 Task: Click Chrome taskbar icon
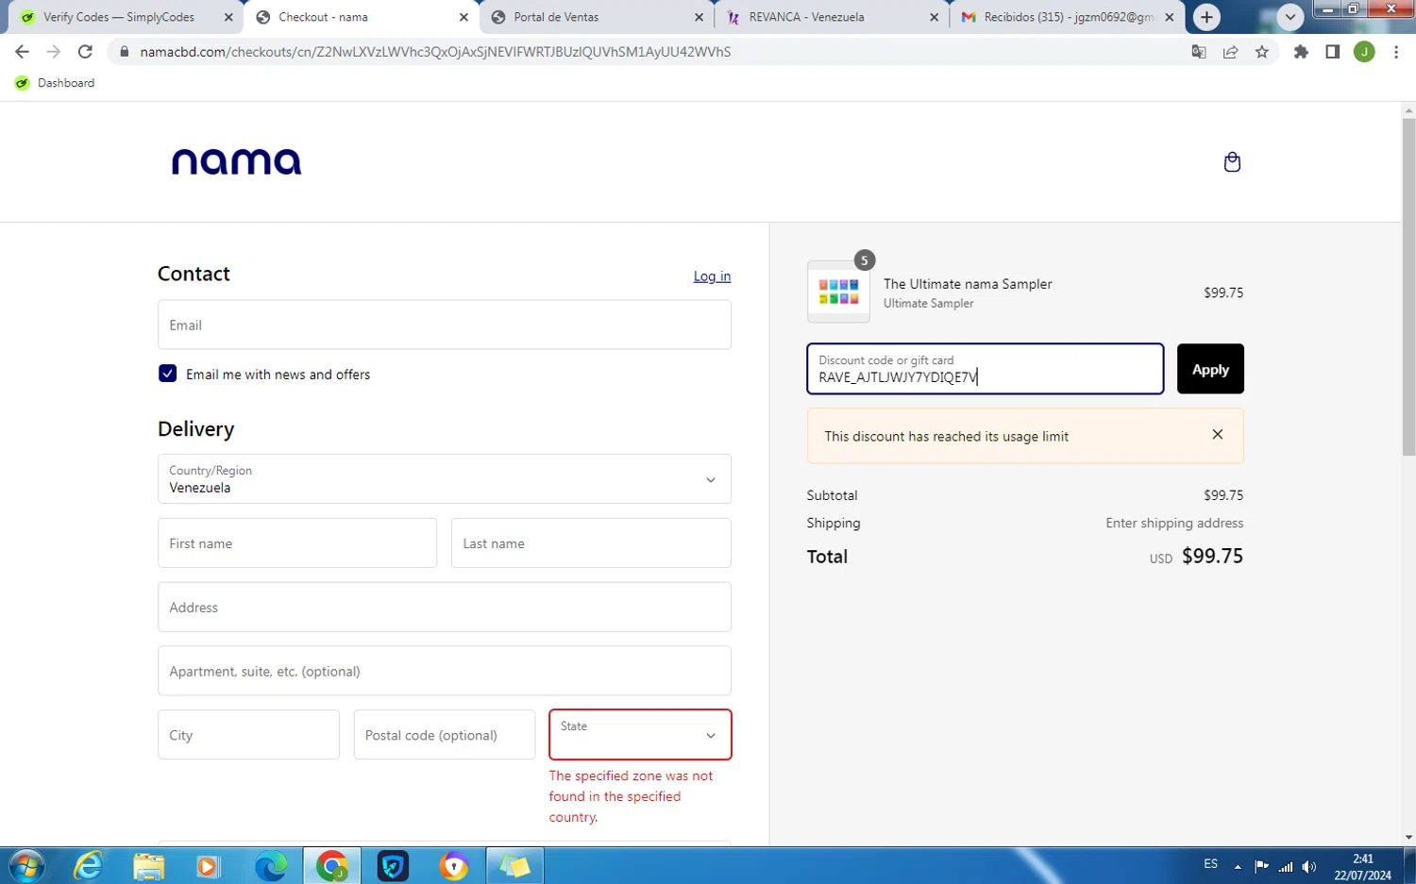tap(331, 866)
